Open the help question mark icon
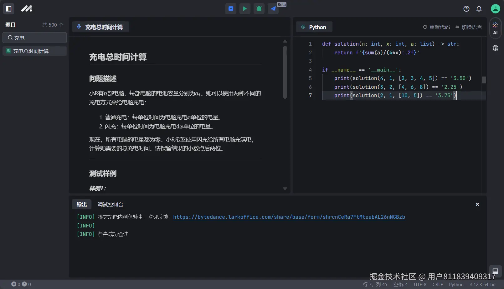The image size is (504, 289). (466, 9)
